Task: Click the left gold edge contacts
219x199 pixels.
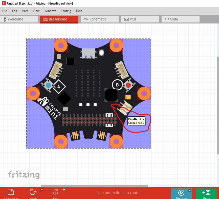Action: click(75, 135)
